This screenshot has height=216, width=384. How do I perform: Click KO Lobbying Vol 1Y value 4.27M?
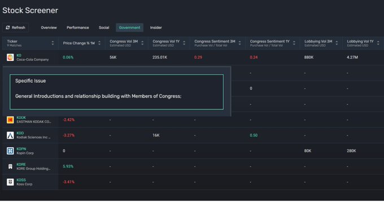pyautogui.click(x=352, y=57)
